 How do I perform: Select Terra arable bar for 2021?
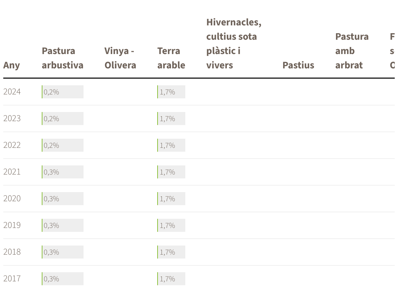(171, 172)
